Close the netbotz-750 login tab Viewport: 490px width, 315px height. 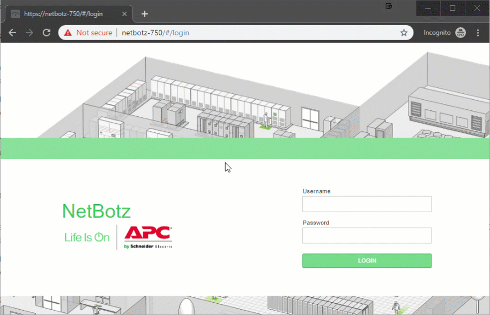click(124, 14)
